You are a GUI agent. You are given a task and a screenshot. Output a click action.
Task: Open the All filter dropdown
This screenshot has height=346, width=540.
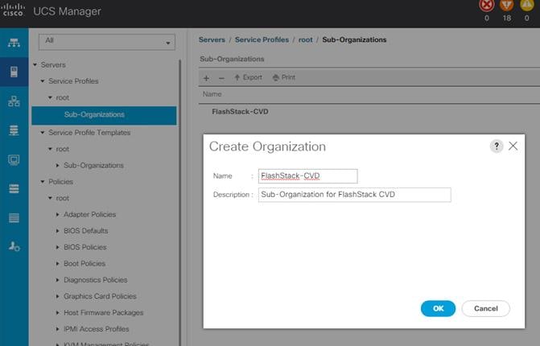pos(107,42)
